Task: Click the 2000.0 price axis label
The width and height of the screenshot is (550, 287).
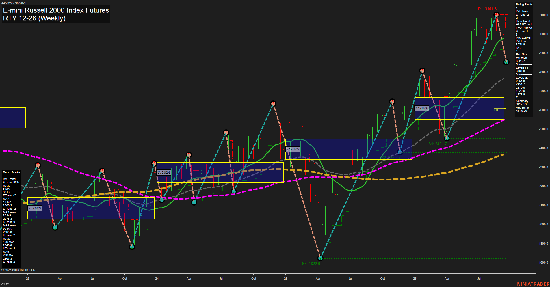Action: pyautogui.click(x=543, y=224)
